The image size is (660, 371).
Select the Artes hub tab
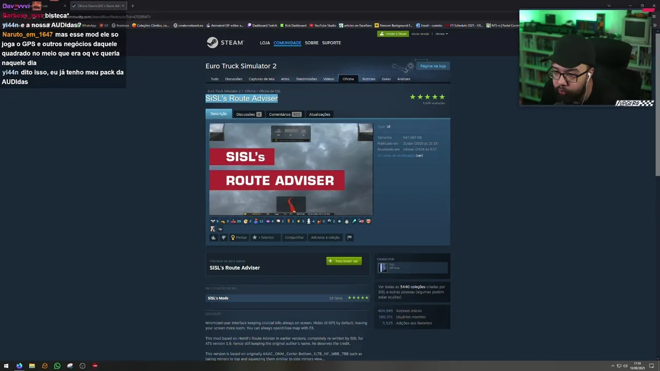click(x=285, y=79)
